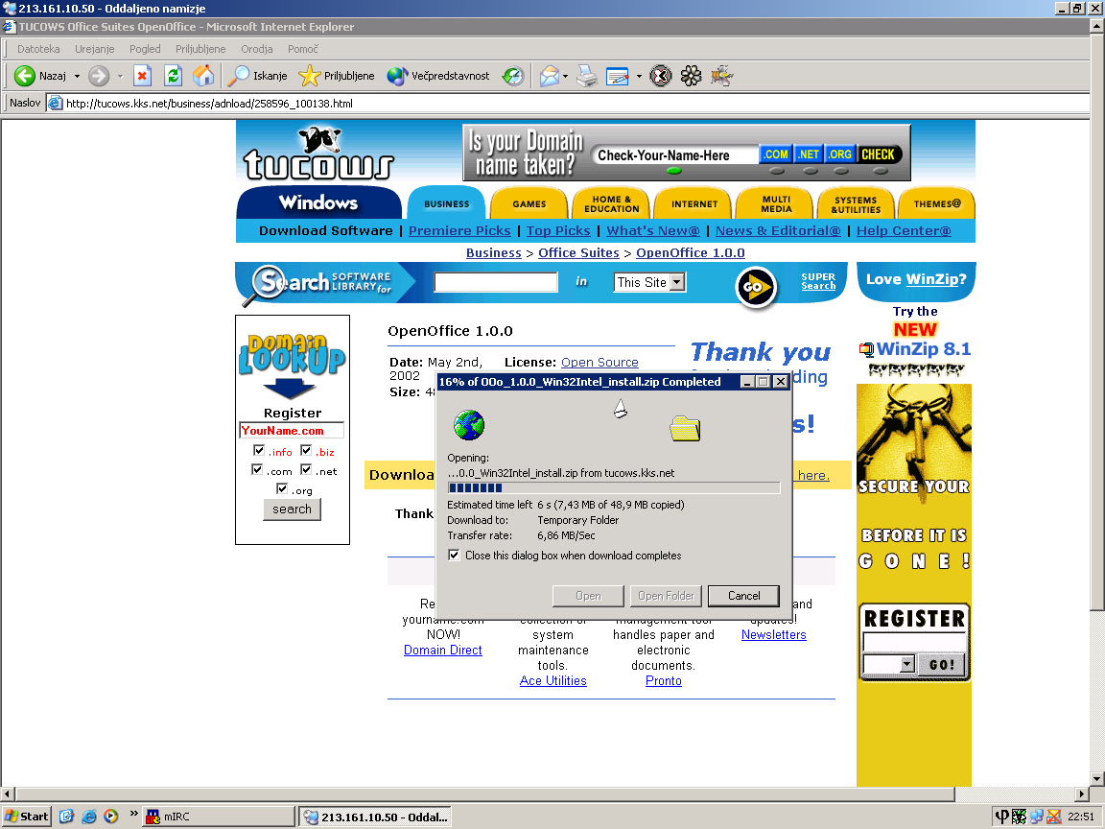Open the Nazaj history dropdown arrow
Screen dimensions: 1105x829
pyautogui.click(x=77, y=76)
